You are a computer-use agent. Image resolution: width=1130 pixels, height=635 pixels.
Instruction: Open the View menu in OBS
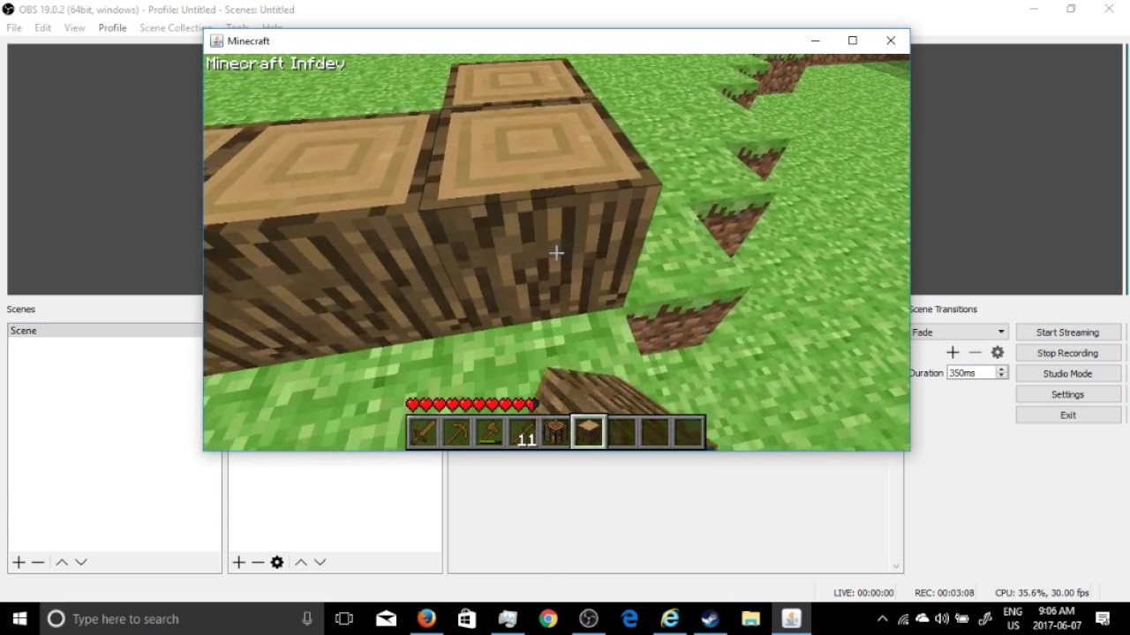pyautogui.click(x=74, y=28)
